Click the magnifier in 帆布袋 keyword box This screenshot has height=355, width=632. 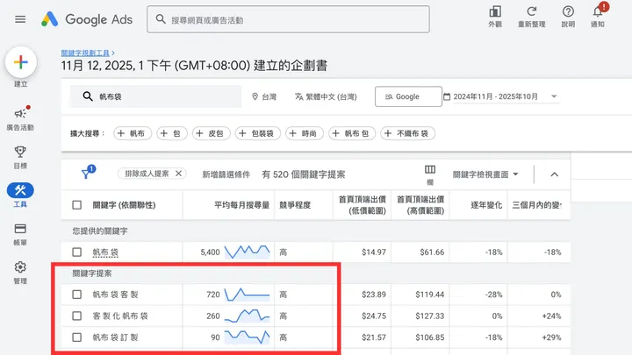point(88,96)
